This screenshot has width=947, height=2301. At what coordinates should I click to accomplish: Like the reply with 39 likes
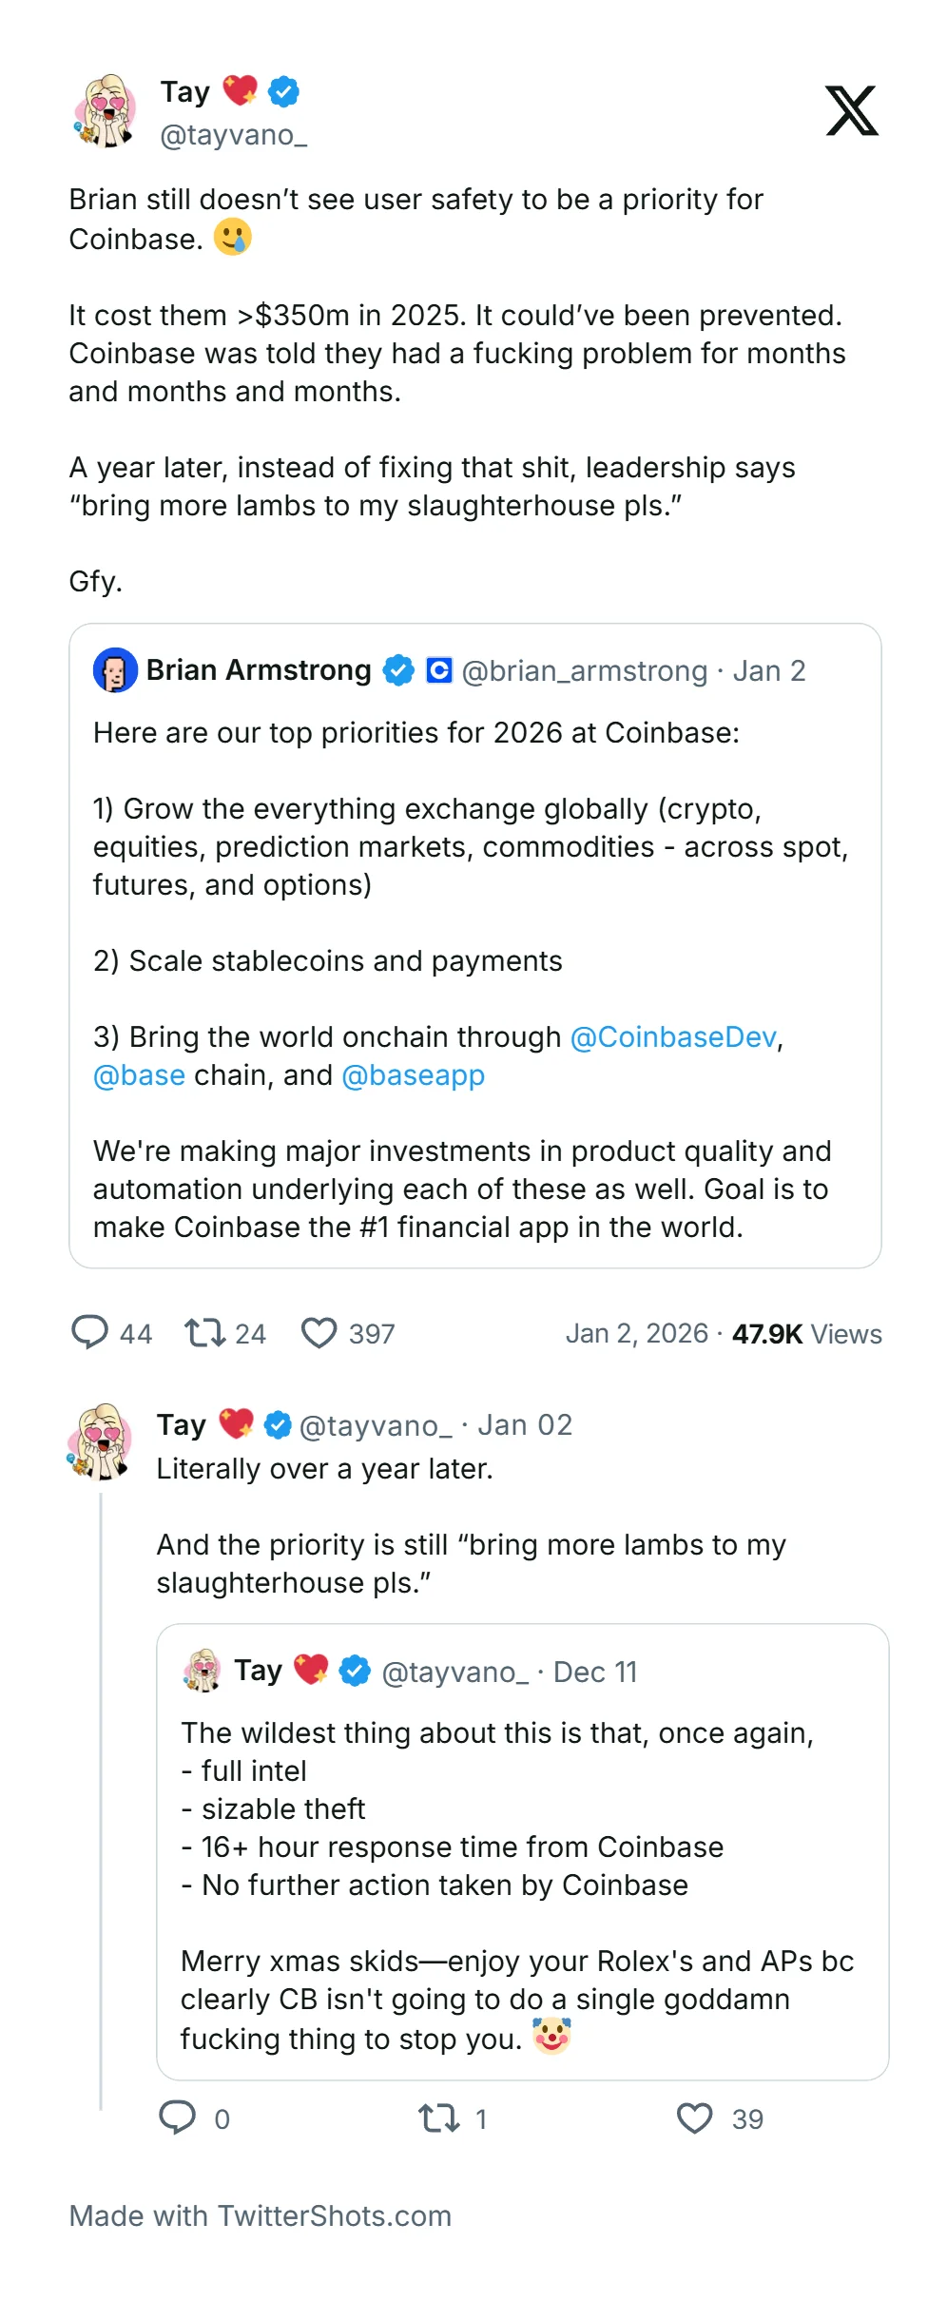(694, 2117)
